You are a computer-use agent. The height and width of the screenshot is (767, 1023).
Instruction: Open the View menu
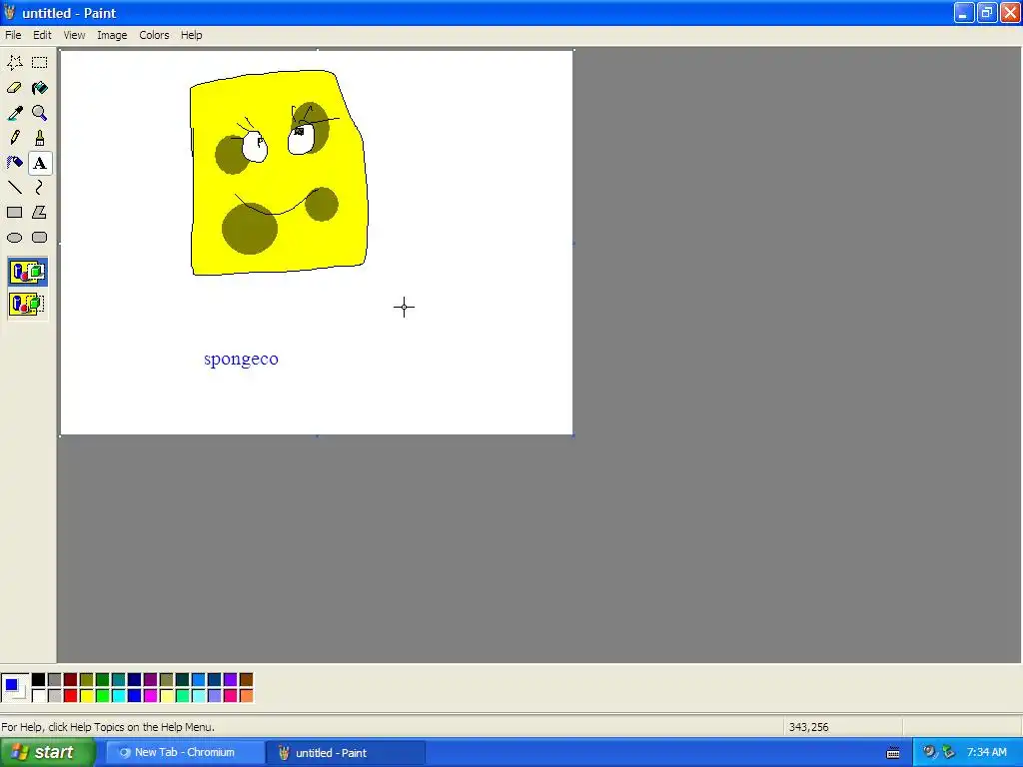(x=74, y=35)
